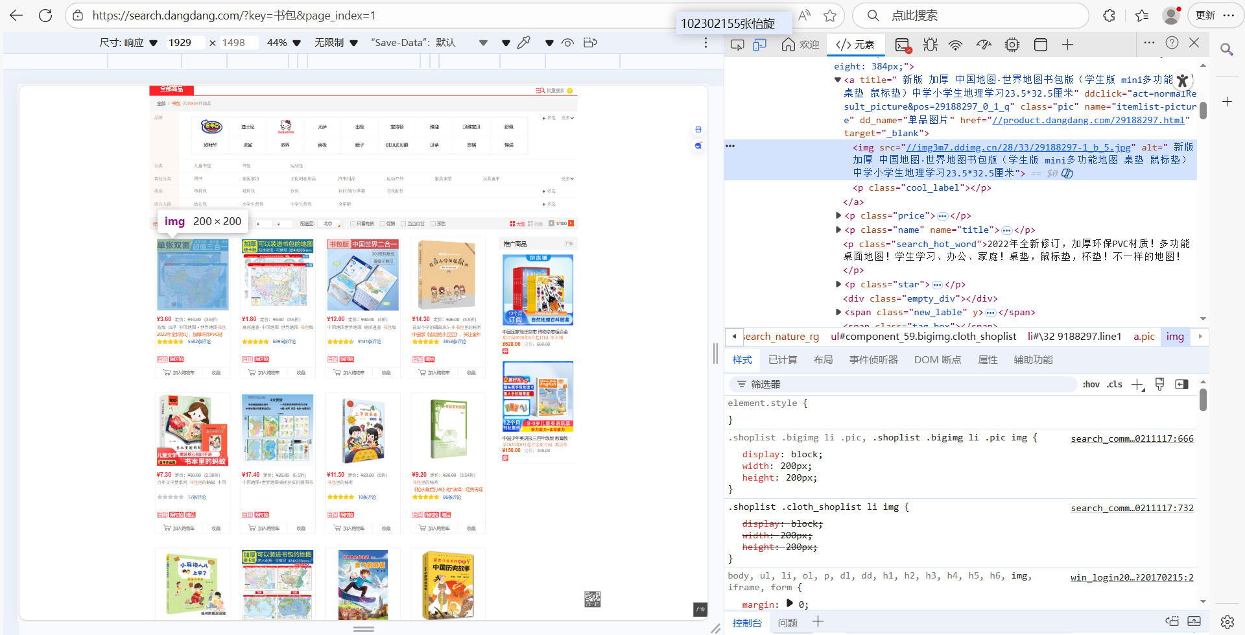Viewport: 1245px width, 635px height.
Task: Click the paintbrush icon in styles toolbar
Action: click(x=1159, y=384)
